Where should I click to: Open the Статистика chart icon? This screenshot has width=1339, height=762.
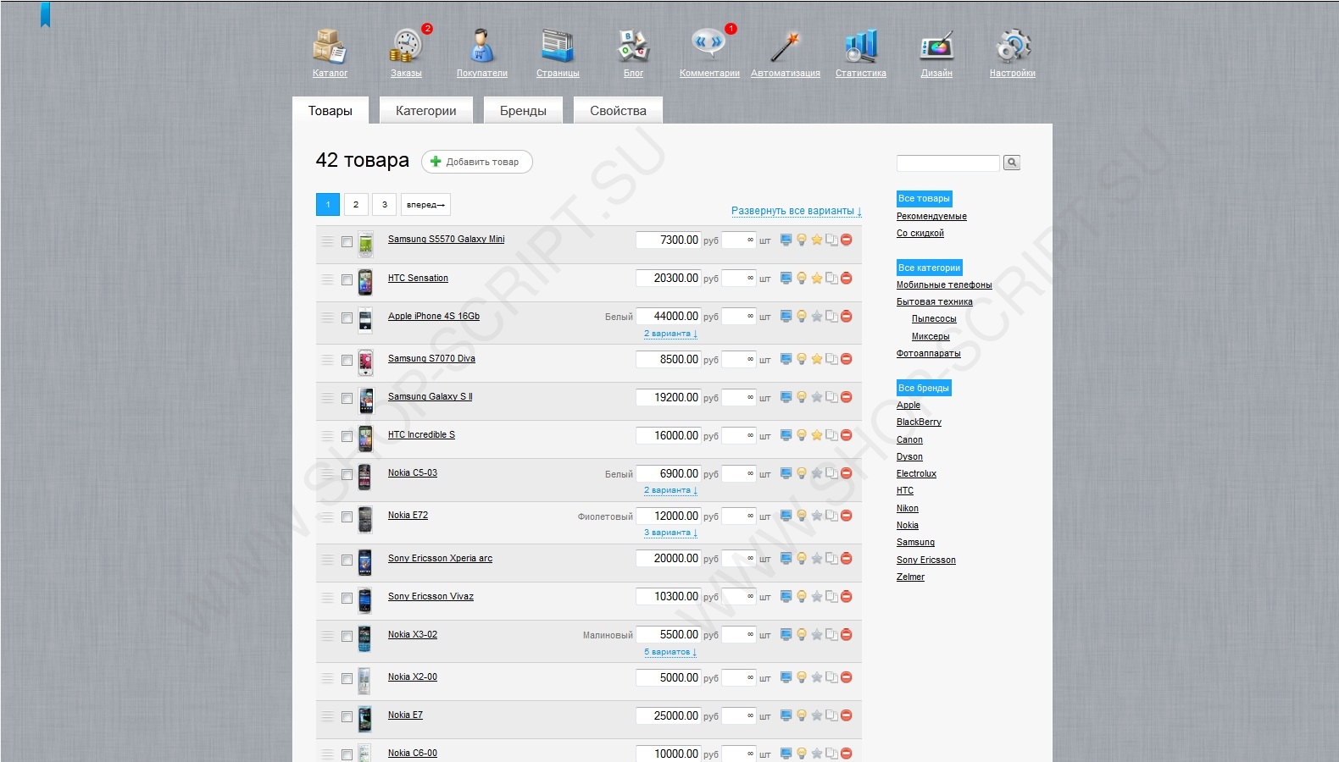(860, 46)
